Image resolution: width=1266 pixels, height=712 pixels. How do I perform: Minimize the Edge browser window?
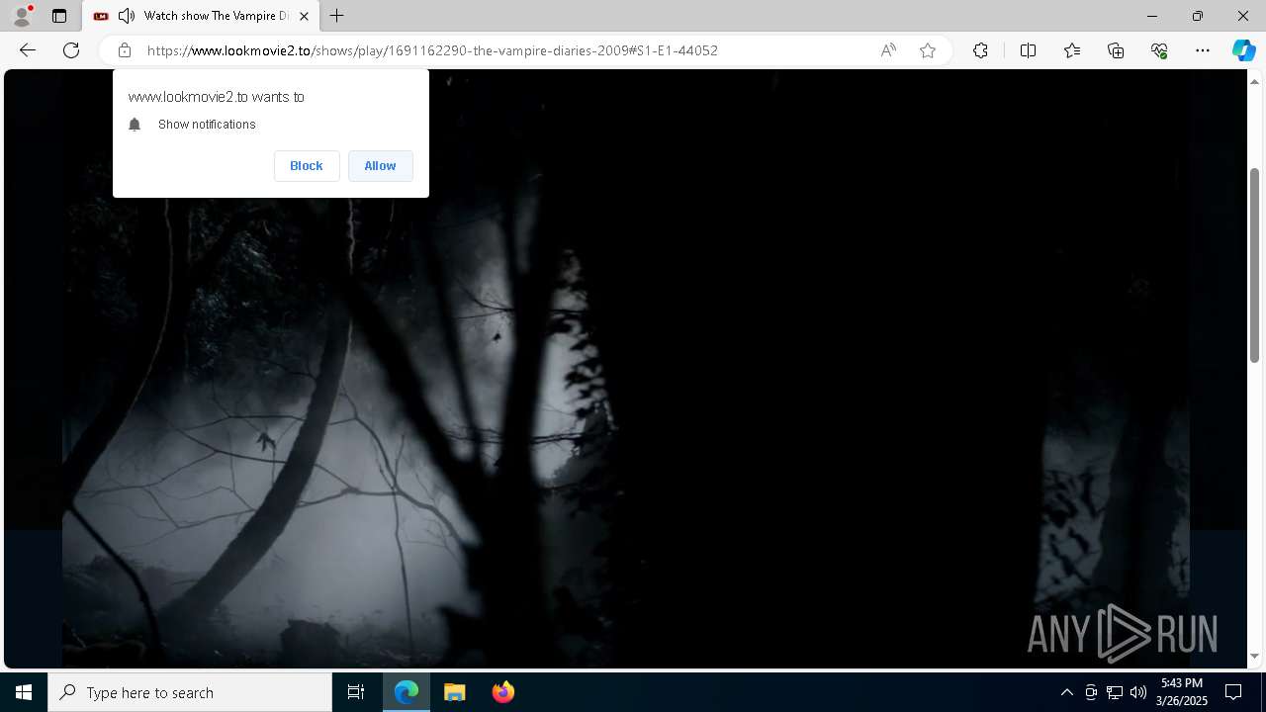coord(1152,16)
